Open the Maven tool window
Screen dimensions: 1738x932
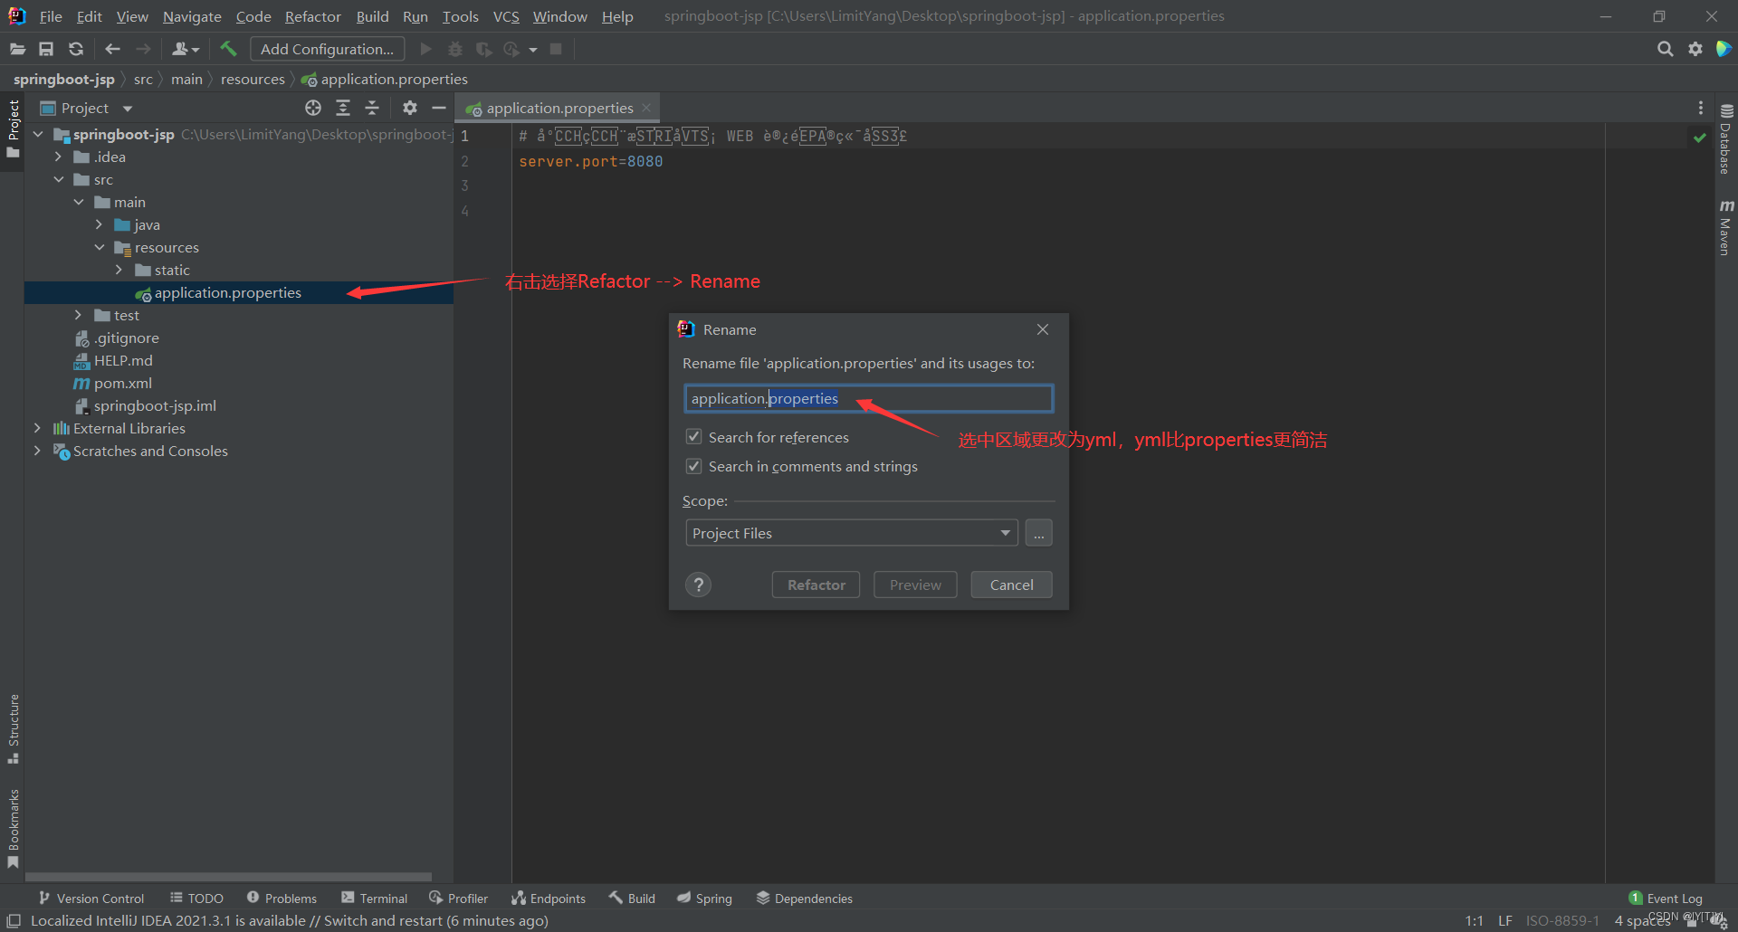[1726, 227]
